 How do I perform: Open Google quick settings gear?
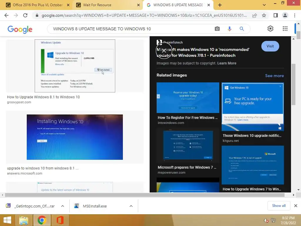(270, 29)
